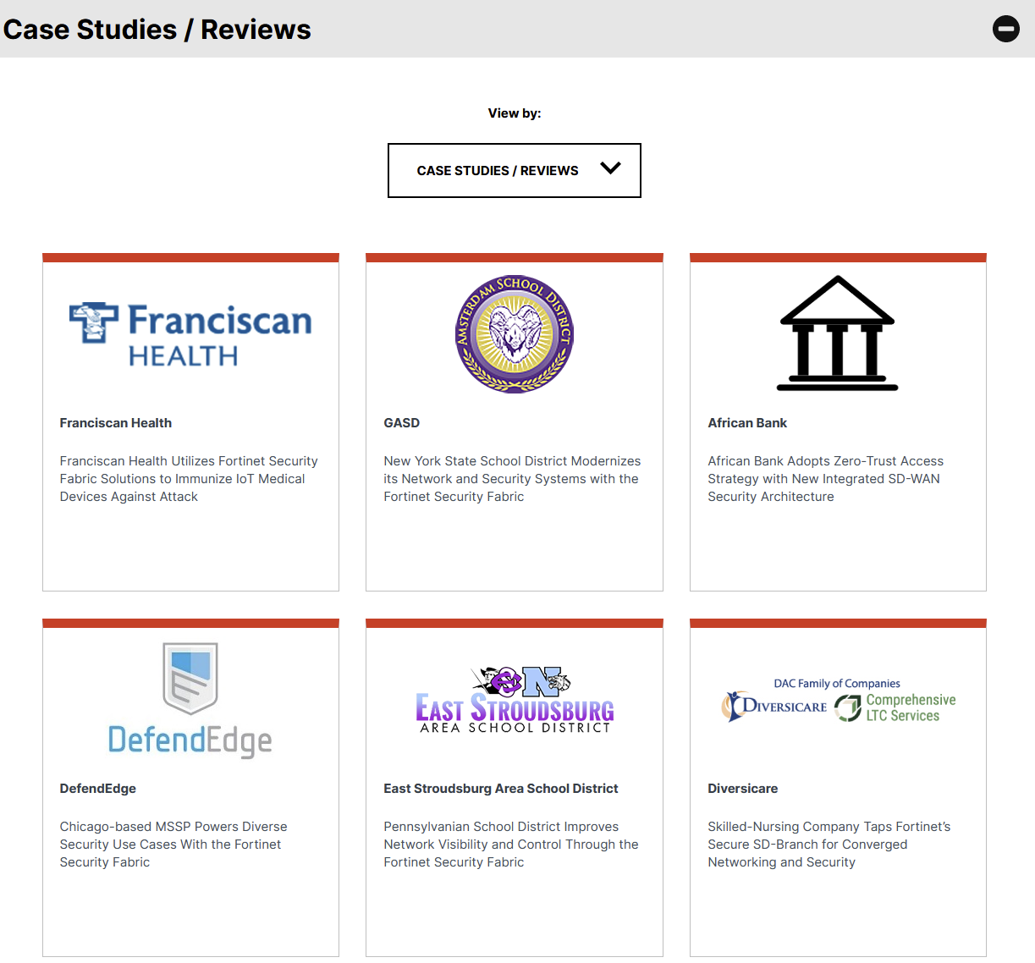Click Skilled-Nursing Company SD-Branch description
This screenshot has width=1035, height=963.
tap(829, 845)
